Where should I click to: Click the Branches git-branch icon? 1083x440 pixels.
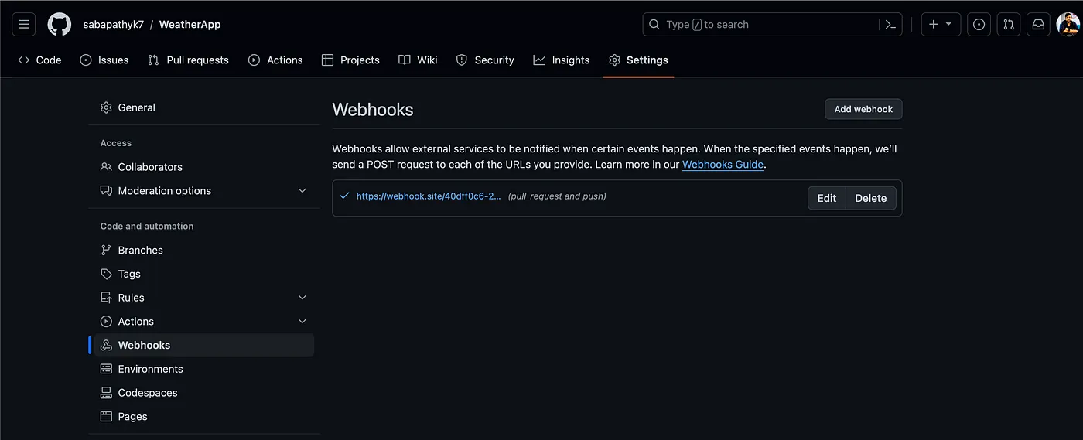point(107,251)
